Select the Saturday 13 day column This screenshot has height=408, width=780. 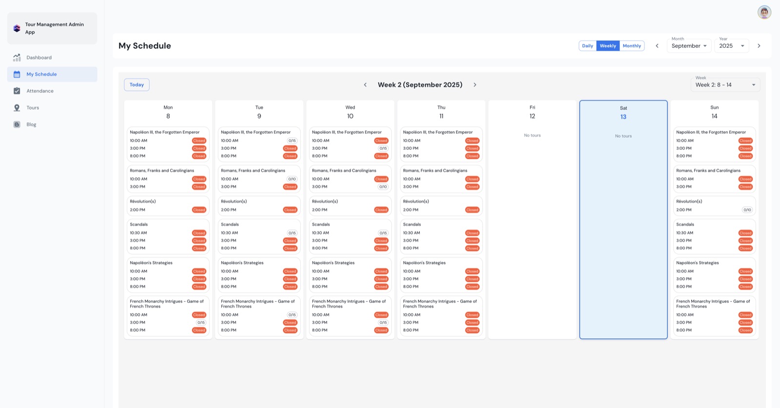tap(624, 220)
